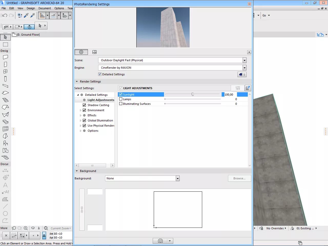Click the zoom in magnifier icon

click(26, 228)
